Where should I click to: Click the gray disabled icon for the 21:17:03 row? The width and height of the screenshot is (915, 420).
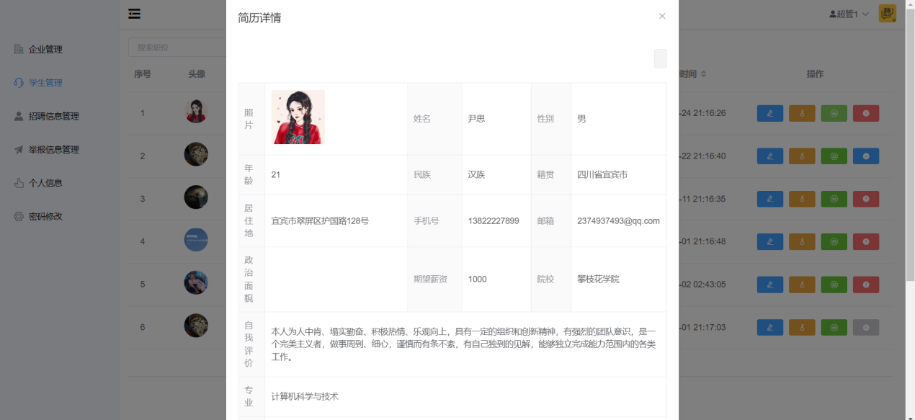point(866,327)
